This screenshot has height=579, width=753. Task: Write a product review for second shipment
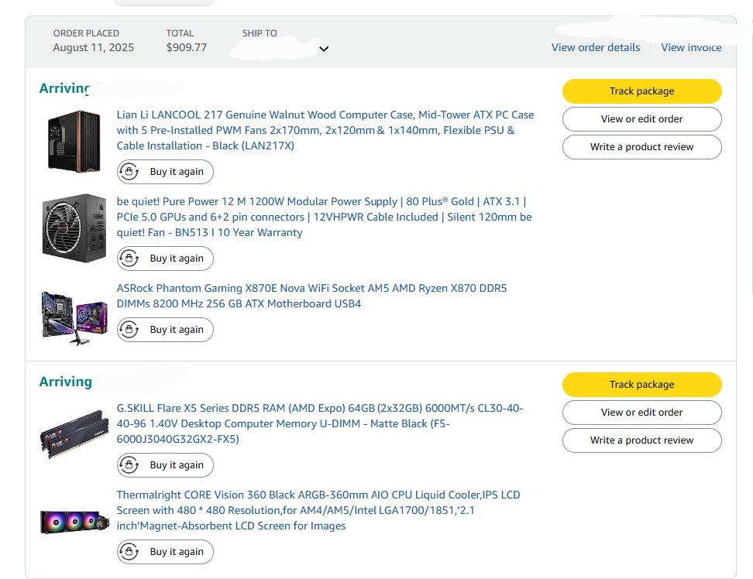point(642,440)
